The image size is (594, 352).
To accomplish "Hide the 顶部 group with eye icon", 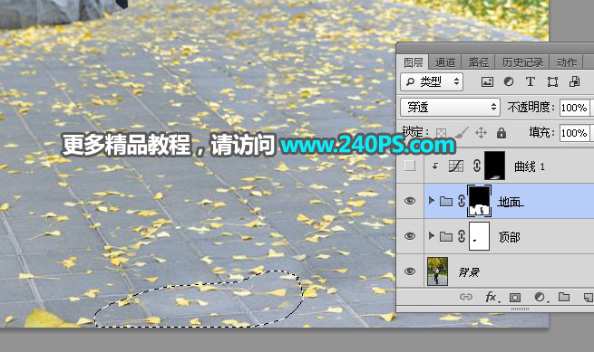I will 410,236.
